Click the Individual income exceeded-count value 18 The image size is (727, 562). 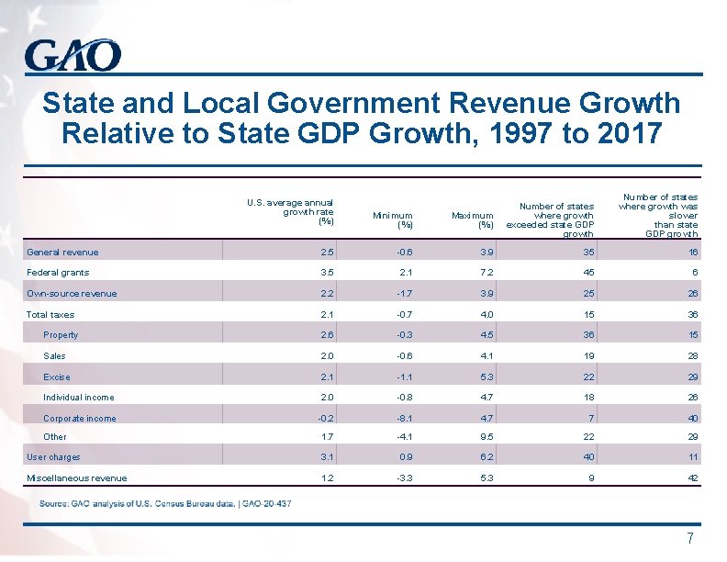(588, 398)
